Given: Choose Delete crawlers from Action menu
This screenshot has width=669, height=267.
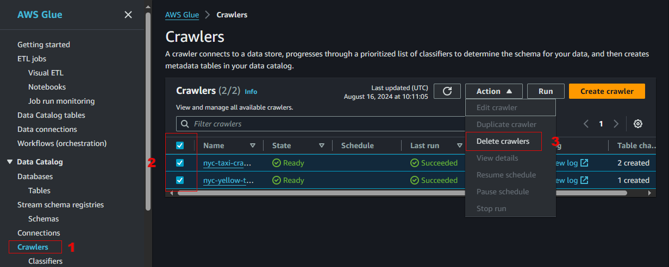Looking at the screenshot, I should [503, 141].
